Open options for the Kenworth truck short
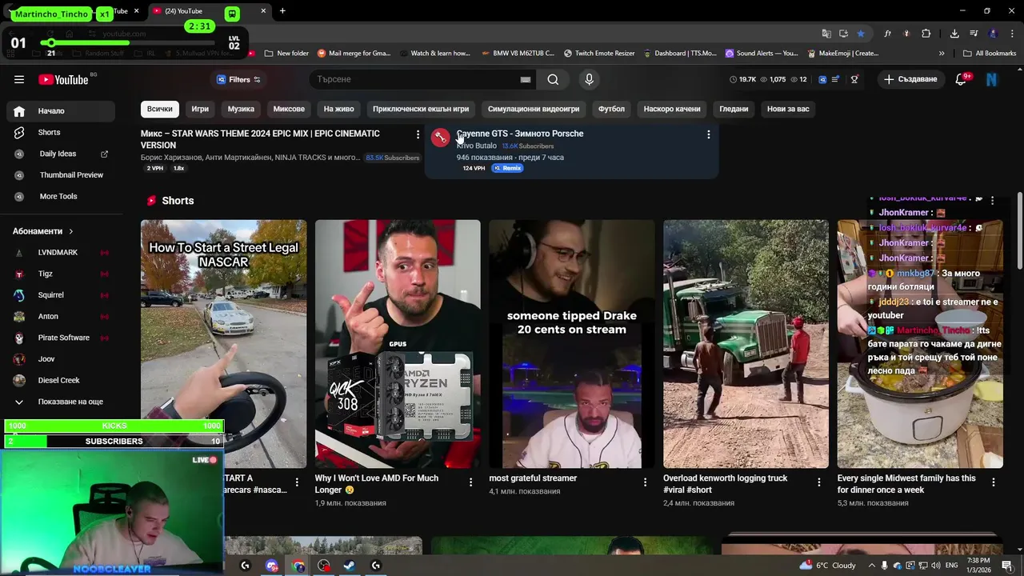 (818, 482)
